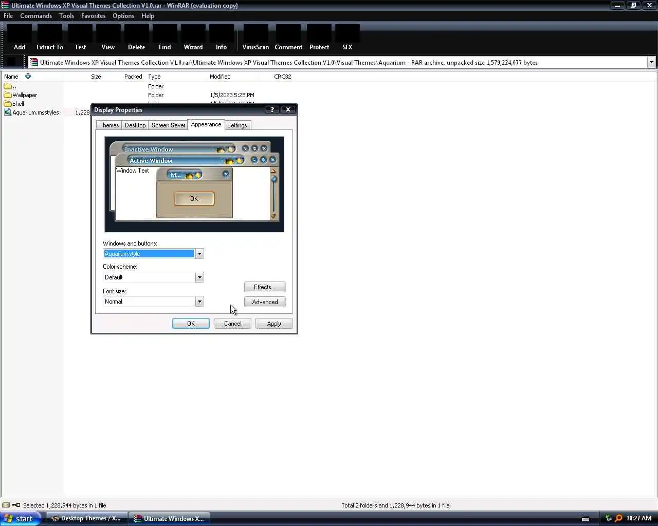Click the Info toolbar button
The image size is (658, 526).
pyautogui.click(x=221, y=38)
